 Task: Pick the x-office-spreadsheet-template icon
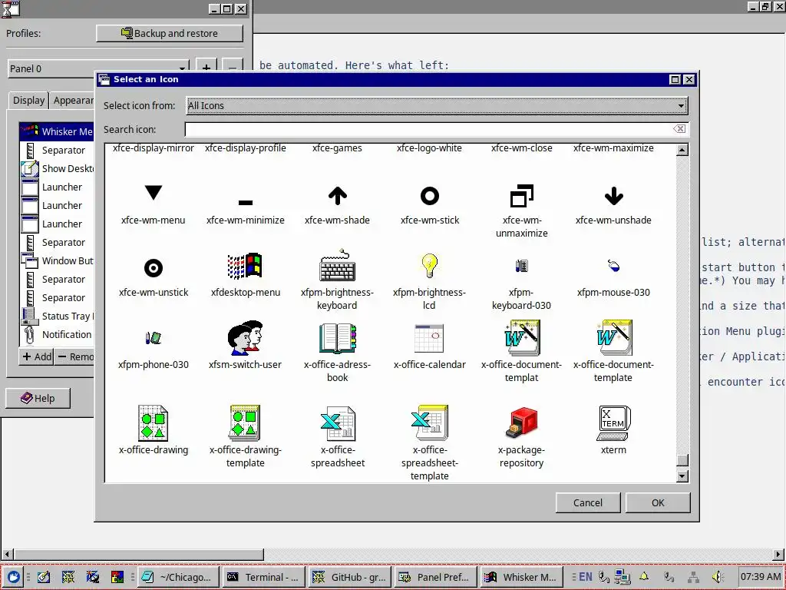point(430,423)
